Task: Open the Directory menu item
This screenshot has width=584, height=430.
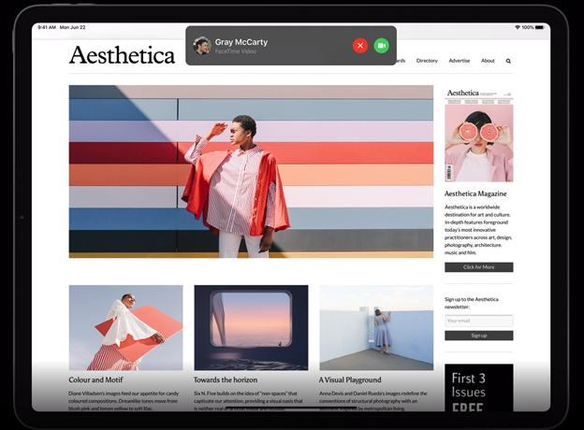Action: coord(427,61)
